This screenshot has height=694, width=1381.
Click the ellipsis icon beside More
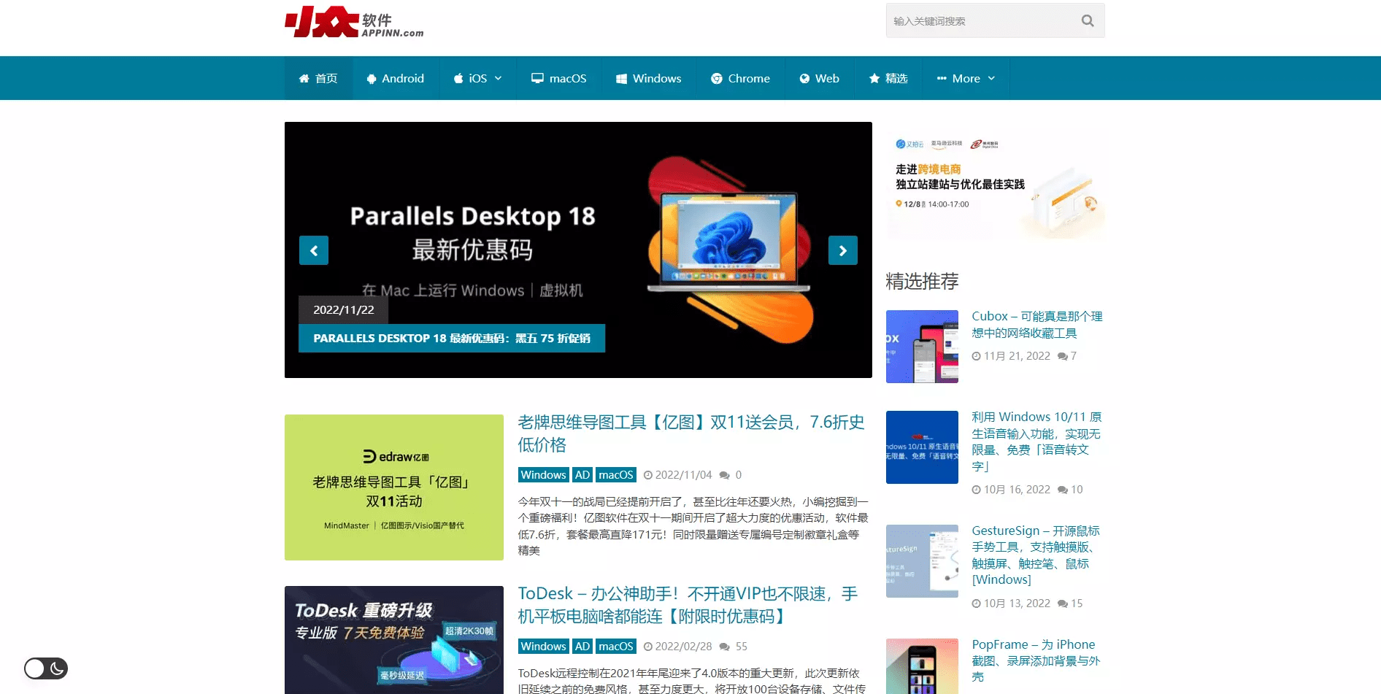pos(942,78)
